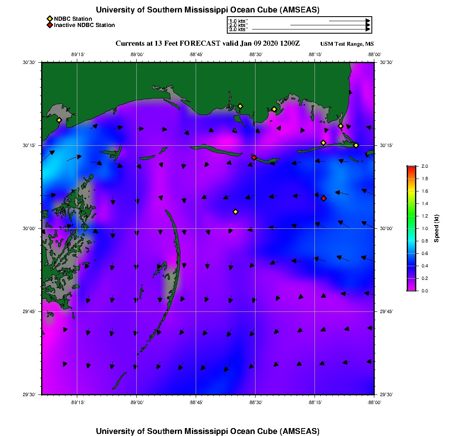The width and height of the screenshot is (457, 436).
Task: Click the "USM Test Range, MS" label
Action: pos(347,44)
